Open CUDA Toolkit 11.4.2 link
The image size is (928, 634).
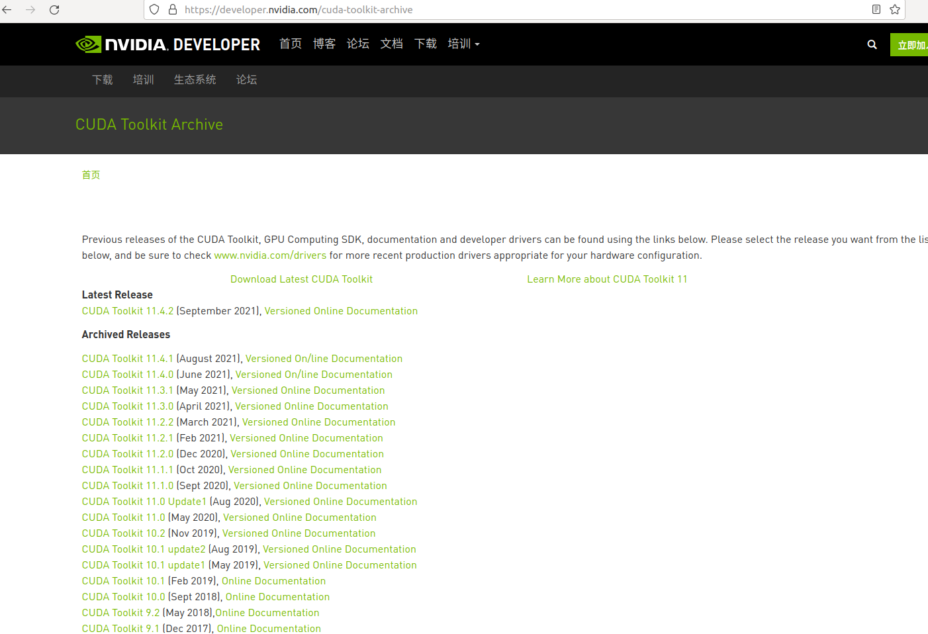[128, 311]
